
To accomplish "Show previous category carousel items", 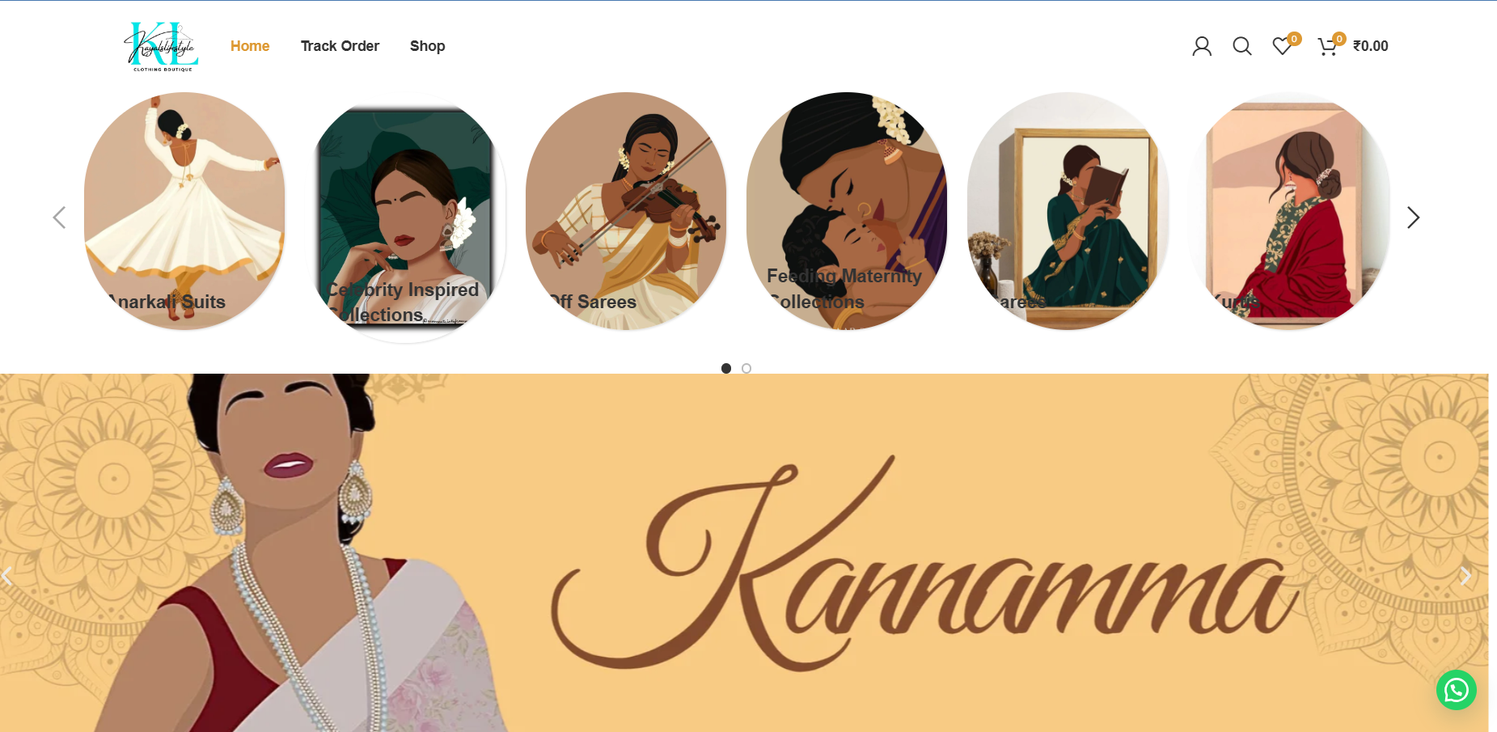I will (x=59, y=218).
